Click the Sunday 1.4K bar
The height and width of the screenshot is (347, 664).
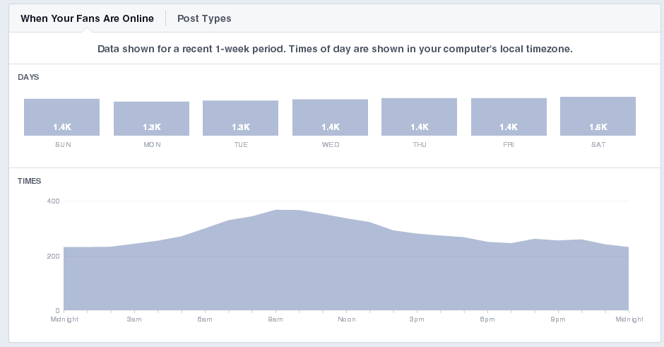[x=62, y=117]
